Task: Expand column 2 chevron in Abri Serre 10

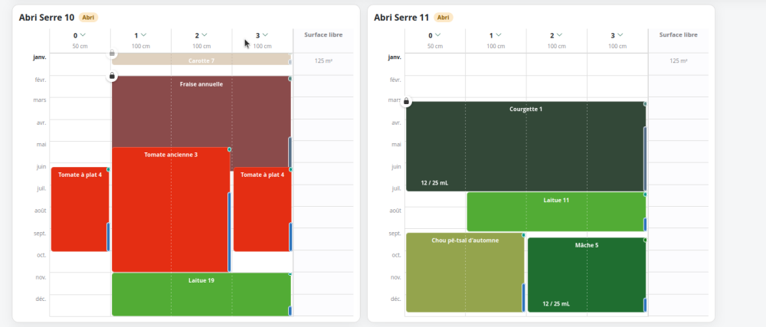Action: [x=205, y=34]
